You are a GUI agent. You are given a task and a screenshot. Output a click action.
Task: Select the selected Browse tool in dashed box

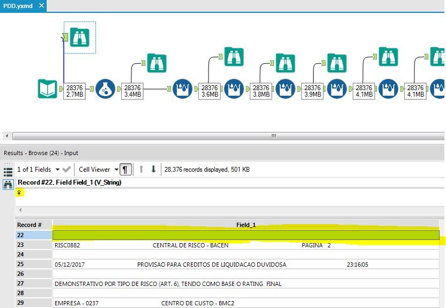[80, 37]
